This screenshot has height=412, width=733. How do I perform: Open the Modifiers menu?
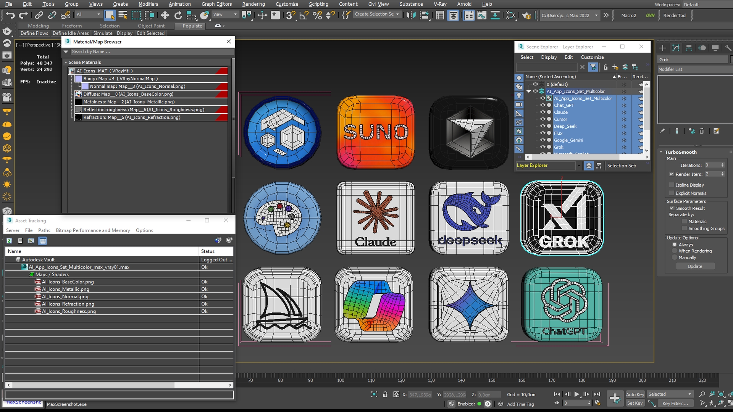point(148,4)
